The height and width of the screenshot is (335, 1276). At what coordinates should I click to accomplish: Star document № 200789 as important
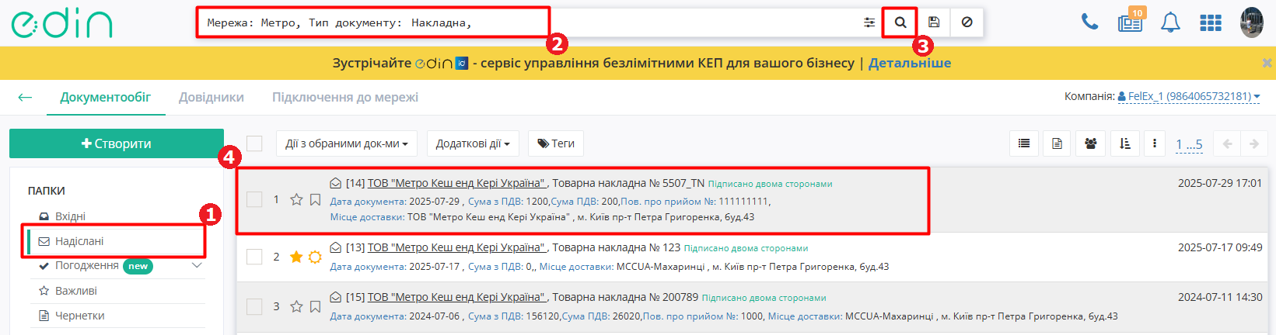[296, 306]
